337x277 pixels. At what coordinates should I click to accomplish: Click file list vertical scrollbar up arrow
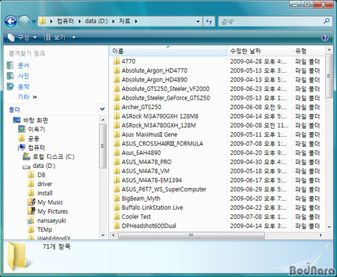(329, 49)
